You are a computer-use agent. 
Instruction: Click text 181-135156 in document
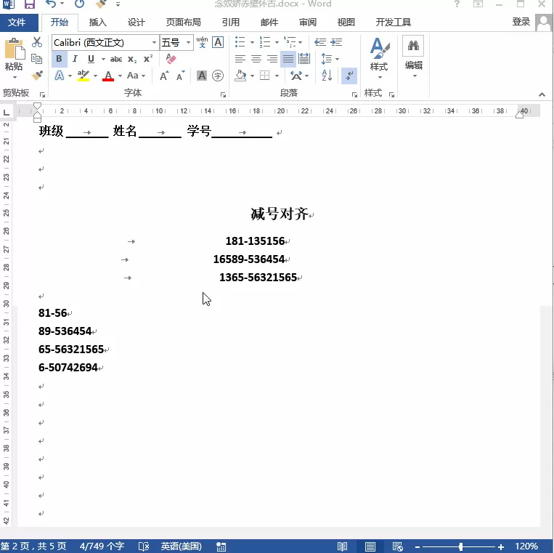tap(255, 241)
